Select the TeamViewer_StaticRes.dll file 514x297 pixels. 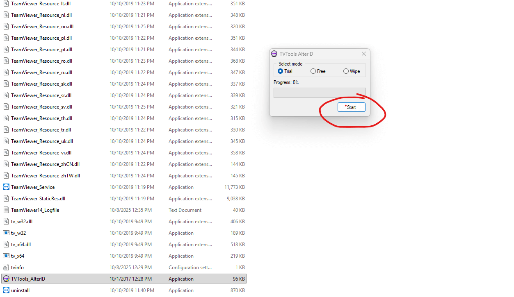click(38, 199)
